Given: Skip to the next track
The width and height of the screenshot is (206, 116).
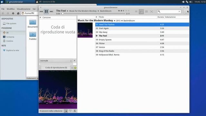Looking at the screenshot, I should click(51, 12).
